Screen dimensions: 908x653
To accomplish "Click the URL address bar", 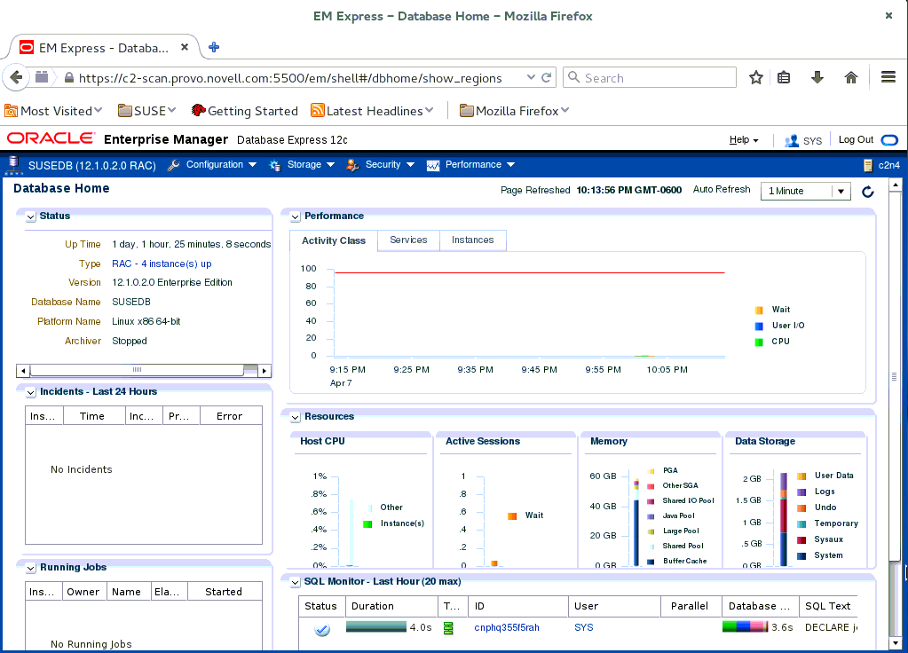I will pyautogui.click(x=289, y=78).
